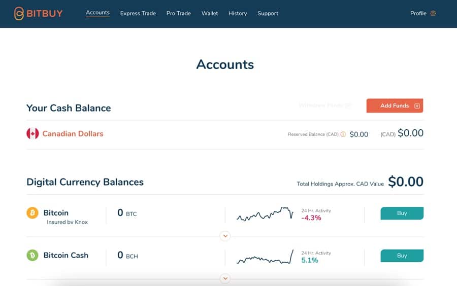Viewport: 457px width, 286px height.
Task: View the Bitcoin 24-hour activity chart
Action: click(x=265, y=214)
